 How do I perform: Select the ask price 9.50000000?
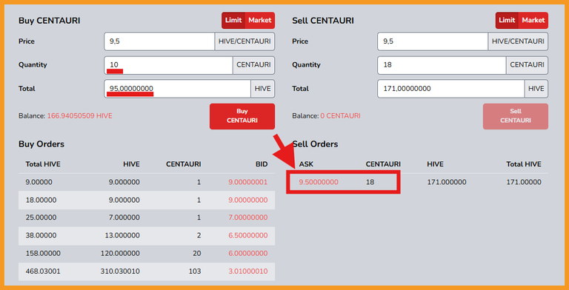pyautogui.click(x=319, y=182)
